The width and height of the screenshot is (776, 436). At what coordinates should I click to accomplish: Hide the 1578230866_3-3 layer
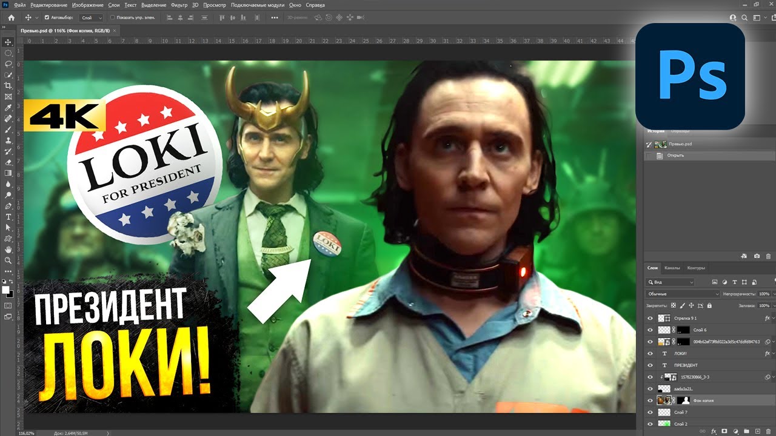[x=650, y=377]
